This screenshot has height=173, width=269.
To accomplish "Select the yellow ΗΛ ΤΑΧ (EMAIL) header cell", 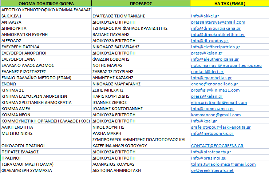I will [x=230, y=3].
